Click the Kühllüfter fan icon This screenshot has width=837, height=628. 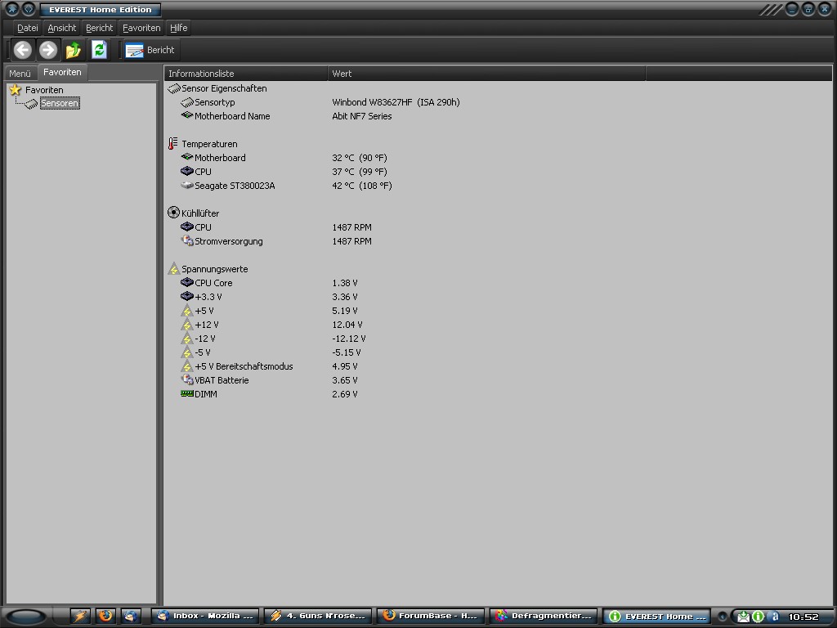(x=173, y=213)
